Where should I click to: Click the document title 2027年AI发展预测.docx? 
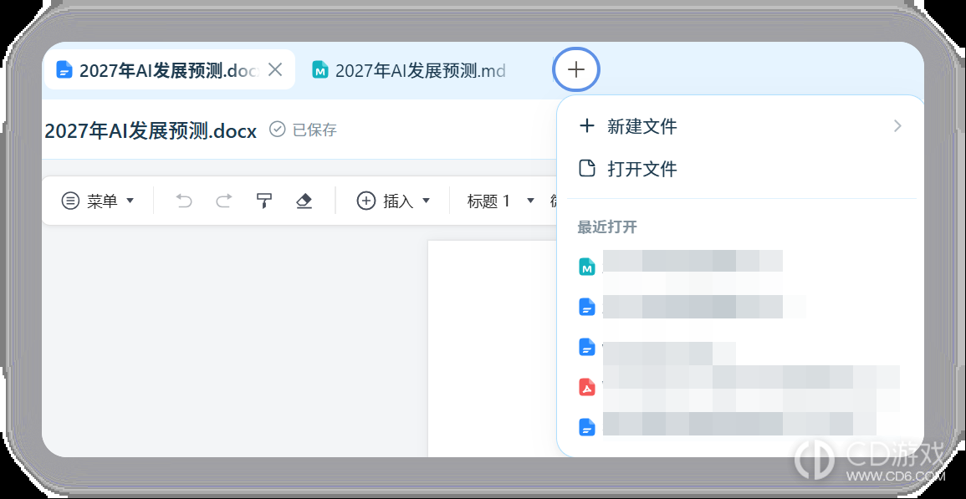pyautogui.click(x=151, y=130)
